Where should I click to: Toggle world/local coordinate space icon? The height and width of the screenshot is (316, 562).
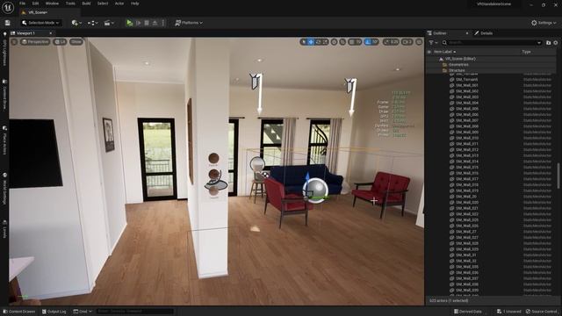pyautogui.click(x=334, y=42)
